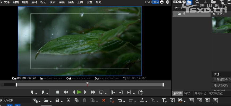
Task: Select the 序列1 clip thumbnail
Action: point(221,25)
